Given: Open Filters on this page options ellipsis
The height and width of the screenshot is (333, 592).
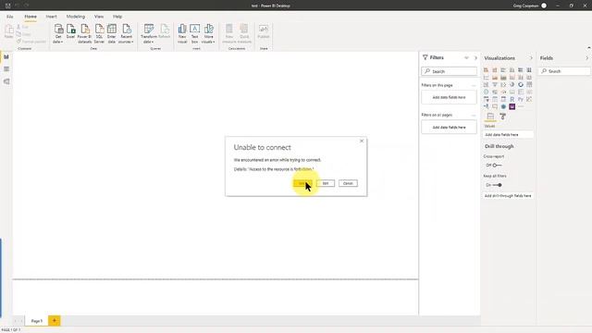Looking at the screenshot, I should [x=474, y=85].
